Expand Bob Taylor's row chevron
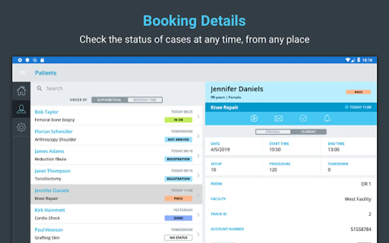This screenshot has width=389, height=243. point(198,116)
